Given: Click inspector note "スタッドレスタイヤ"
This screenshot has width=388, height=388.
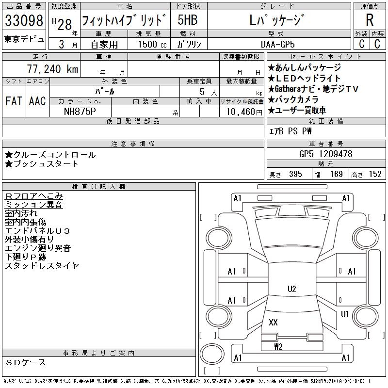Looking at the screenshot, I should point(42,265).
